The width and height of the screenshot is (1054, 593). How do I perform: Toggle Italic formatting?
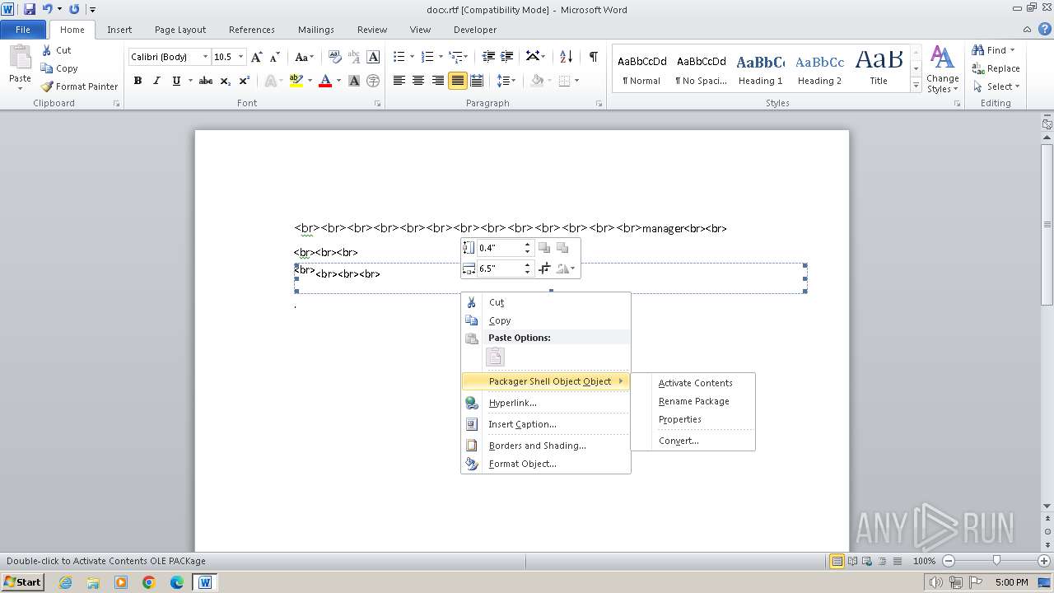coord(156,81)
